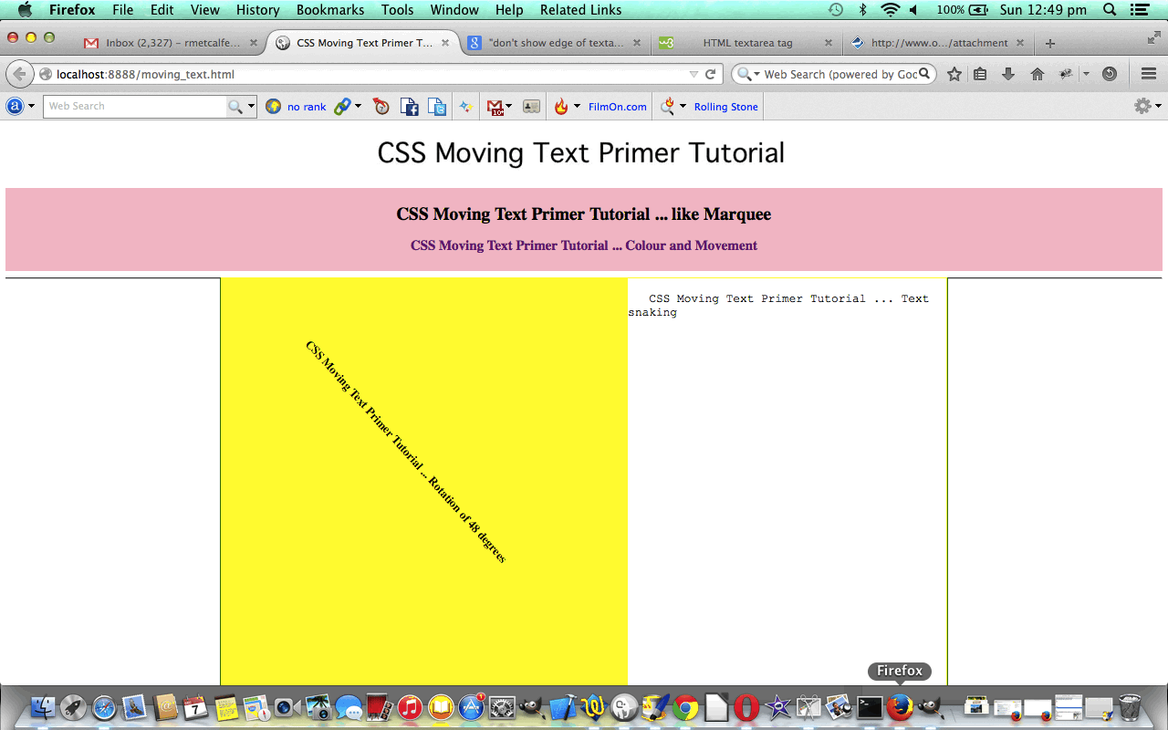Screen dimensions: 1168x730
Task: Open Finder in the Dock
Action: click(43, 707)
